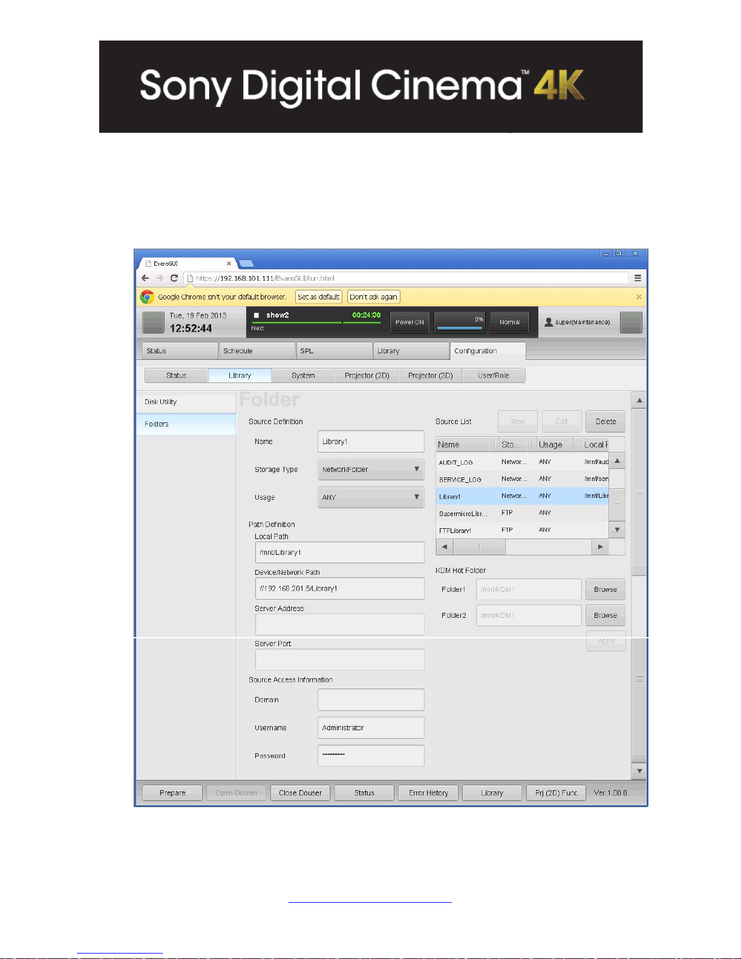Open a new browser tab
The height and width of the screenshot is (959, 741).
246,263
